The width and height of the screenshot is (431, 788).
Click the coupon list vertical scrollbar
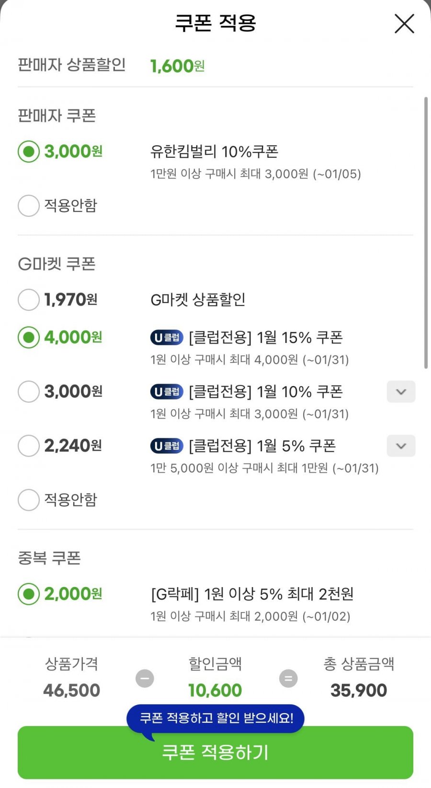(x=426, y=233)
